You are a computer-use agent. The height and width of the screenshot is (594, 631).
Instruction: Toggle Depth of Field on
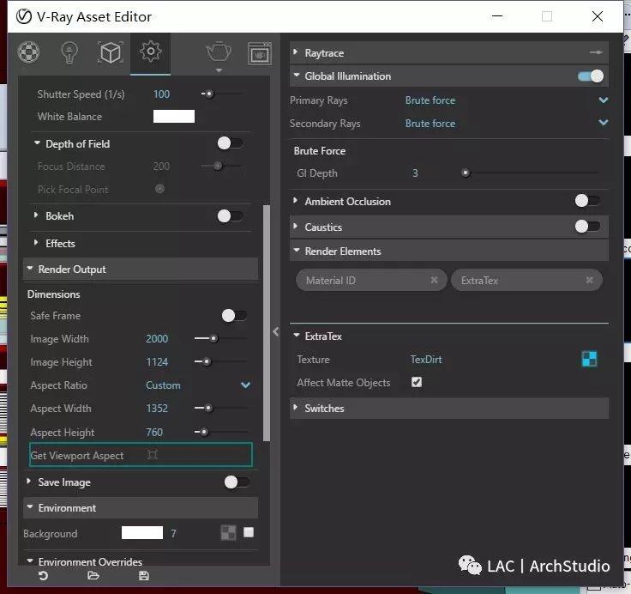coord(230,143)
